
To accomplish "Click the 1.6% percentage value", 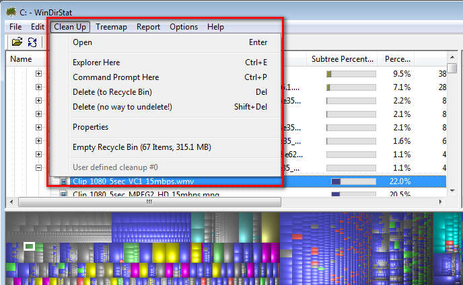I will [401, 141].
